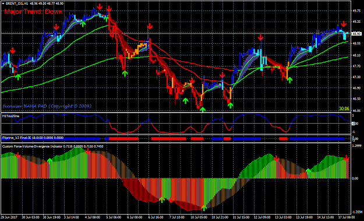Click the '7 Jul 10:00' time label

(177, 218)
